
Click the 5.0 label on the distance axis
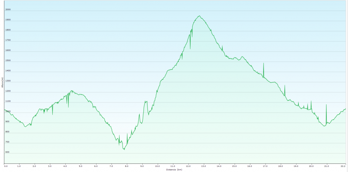[x=81, y=166]
